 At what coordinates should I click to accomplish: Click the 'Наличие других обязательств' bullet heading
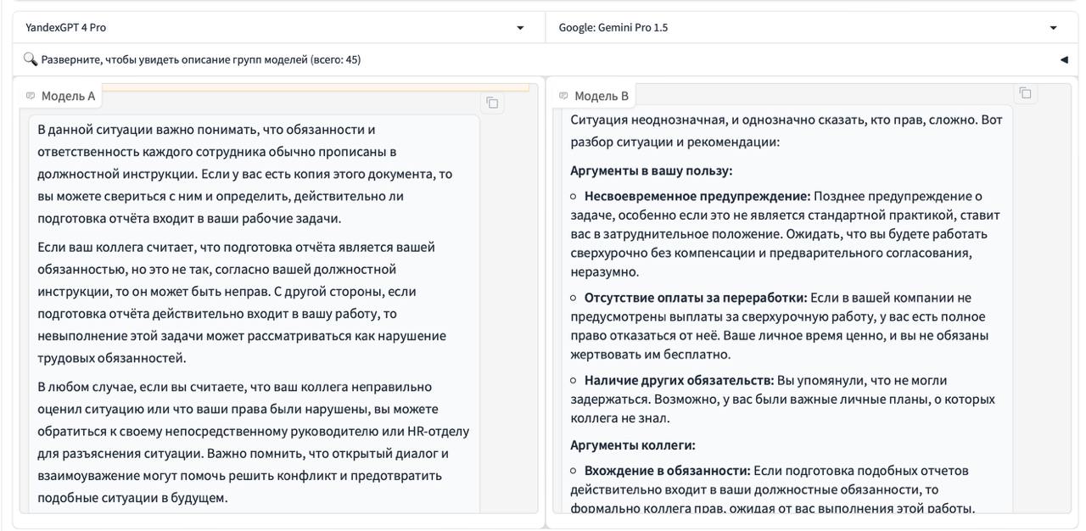click(x=679, y=380)
